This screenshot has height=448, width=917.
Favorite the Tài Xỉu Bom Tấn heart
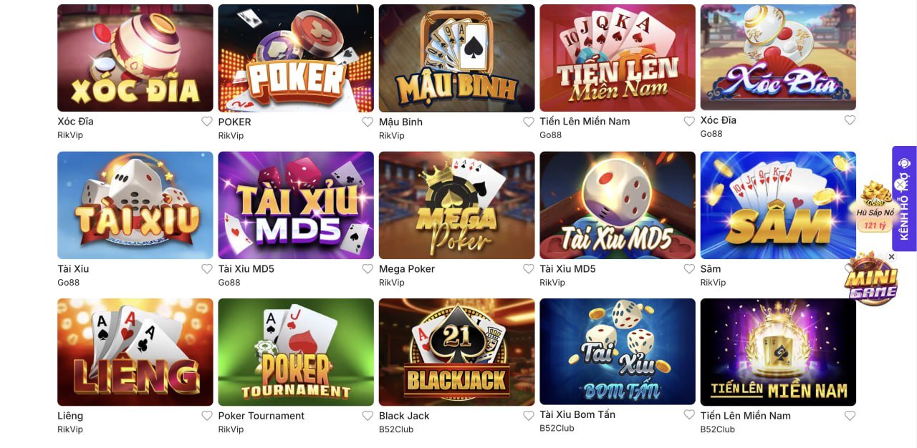point(689,414)
